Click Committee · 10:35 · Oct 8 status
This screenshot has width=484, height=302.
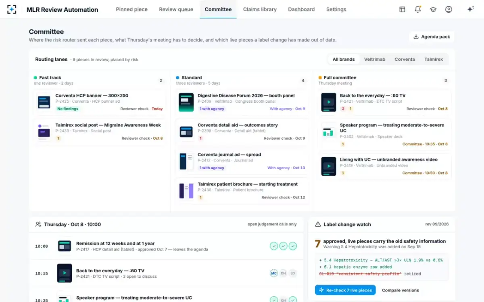tap(425, 144)
